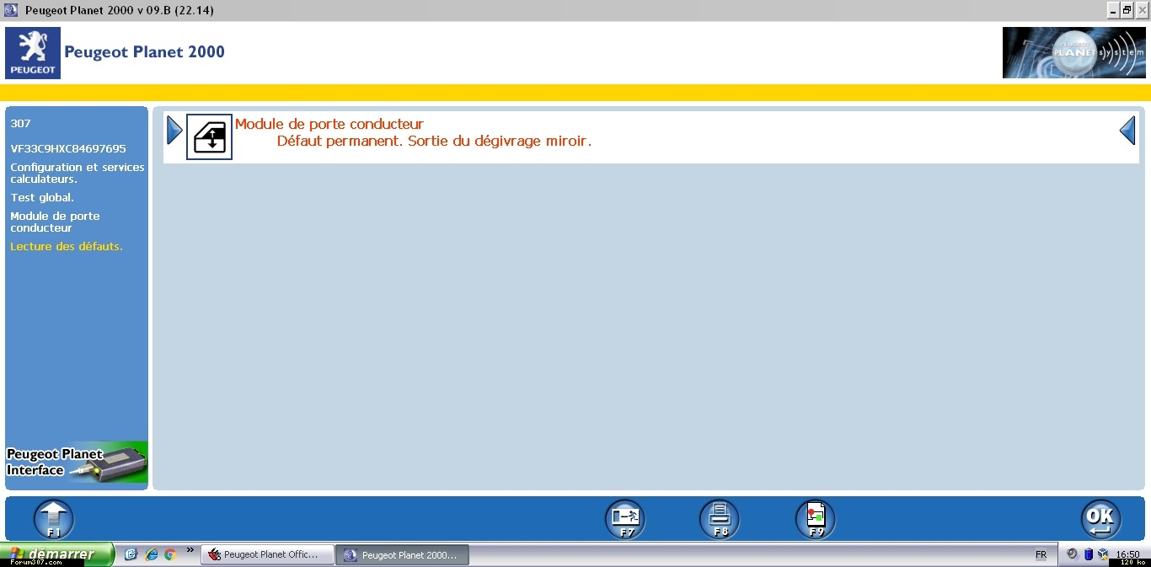Viewport: 1151px width, 567px height.
Task: Minimize the Peugeot Planet 2000 window
Action: click(1113, 10)
